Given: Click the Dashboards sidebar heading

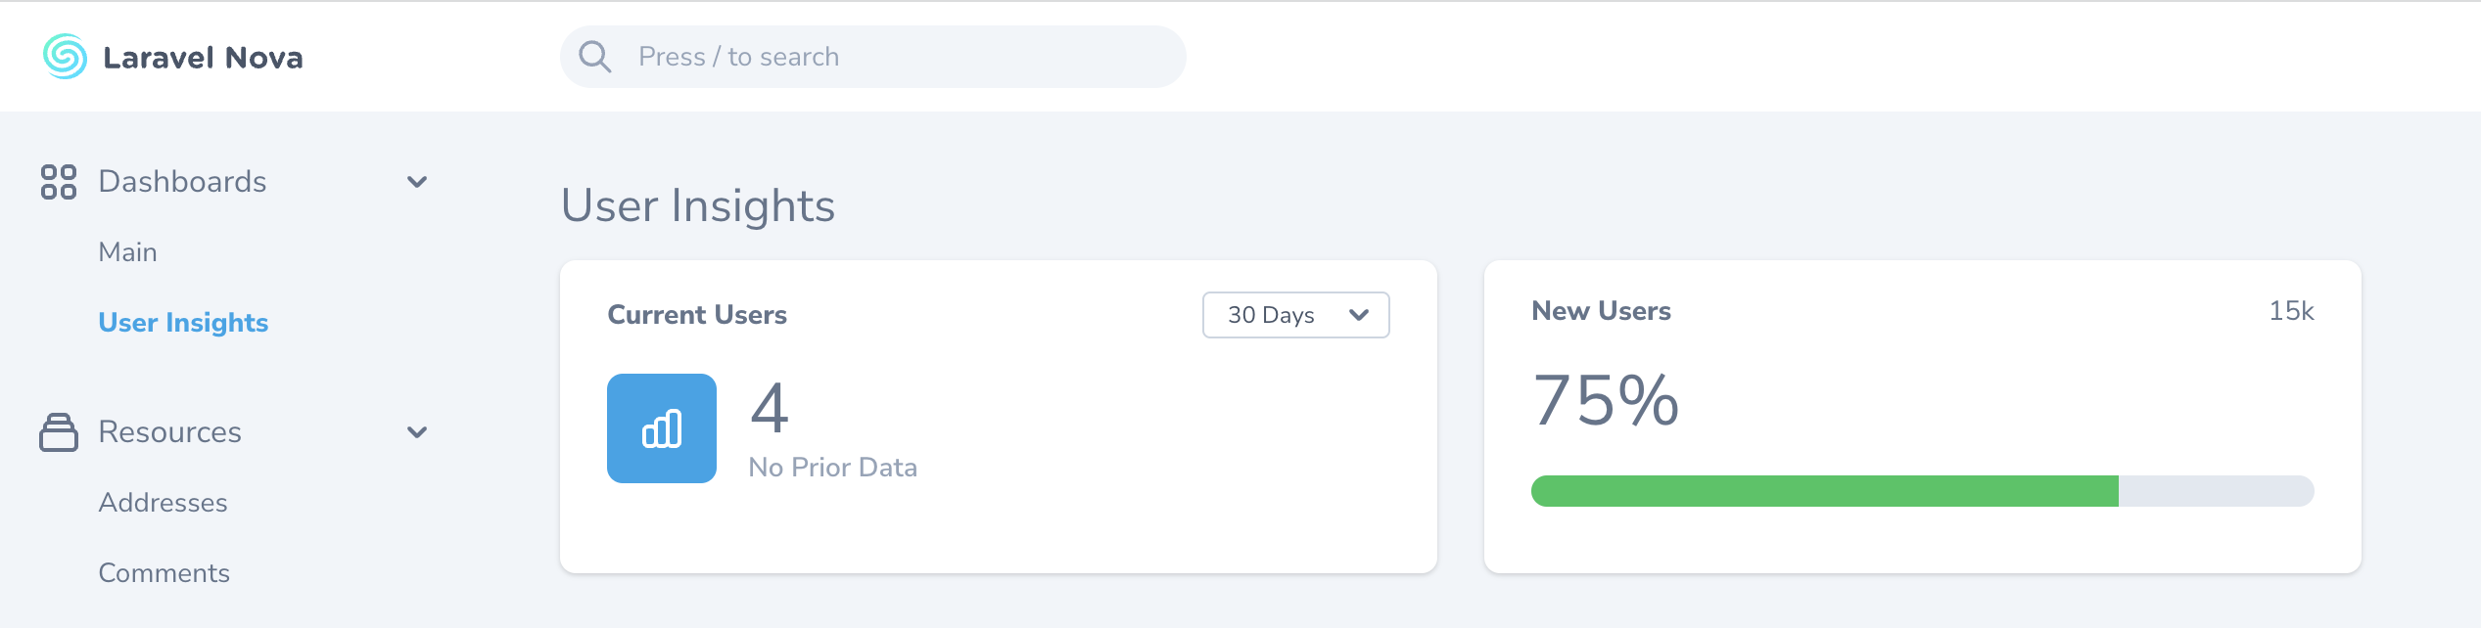Looking at the screenshot, I should click(183, 182).
